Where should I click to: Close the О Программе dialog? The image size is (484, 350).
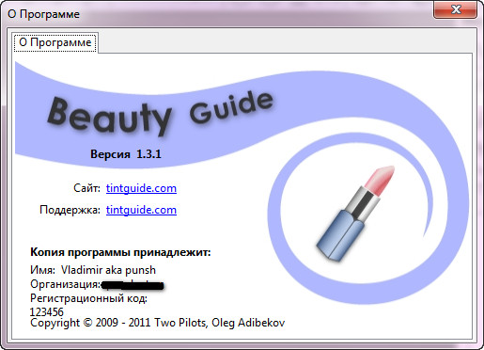pyautogui.click(x=456, y=9)
